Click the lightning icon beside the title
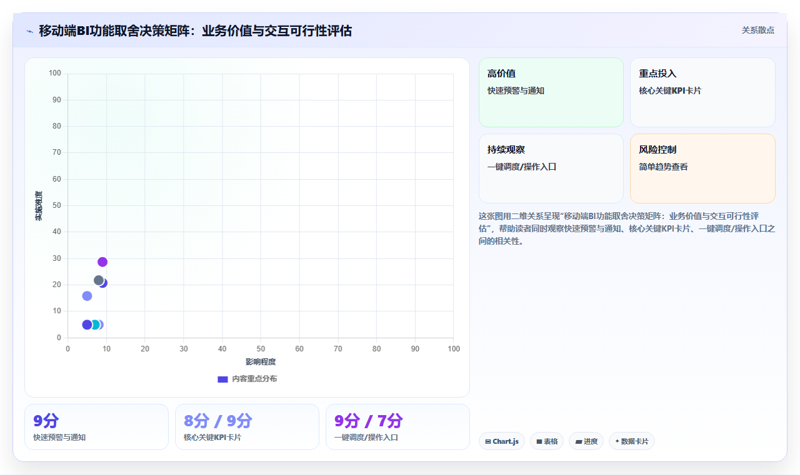800x475 pixels. (29, 31)
